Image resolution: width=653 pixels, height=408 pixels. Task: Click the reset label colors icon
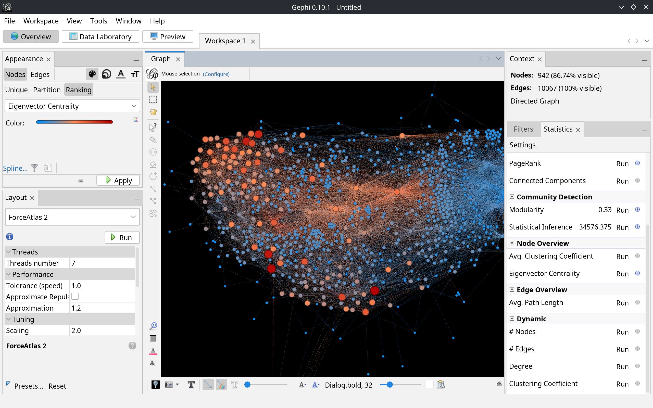coord(153,351)
